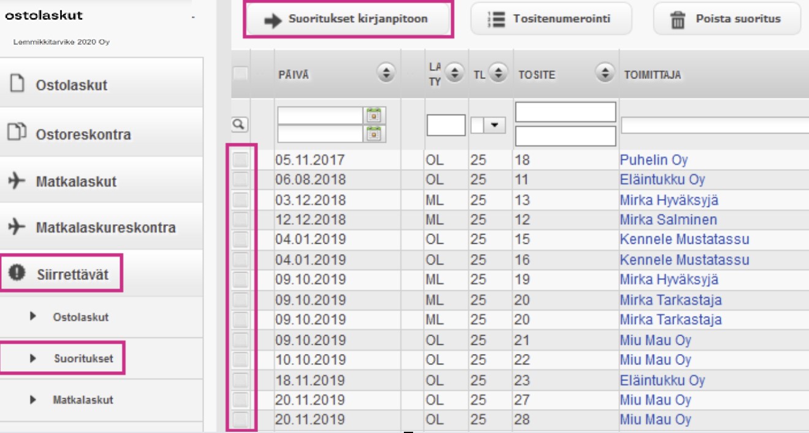
Task: Click date cell 12.12.2018
Action: (x=310, y=219)
